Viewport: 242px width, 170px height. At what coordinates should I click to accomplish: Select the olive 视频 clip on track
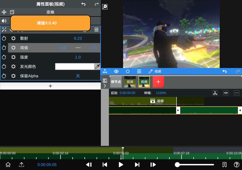tap(157, 101)
